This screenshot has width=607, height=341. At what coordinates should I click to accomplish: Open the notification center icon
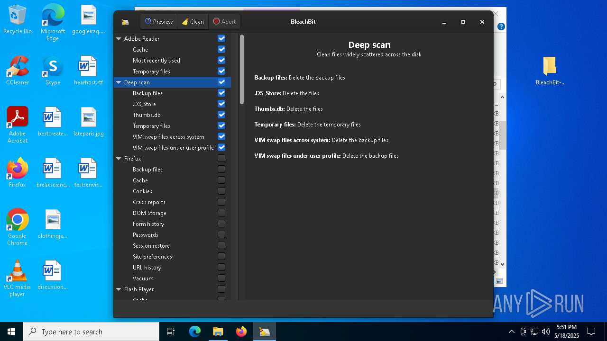point(591,332)
